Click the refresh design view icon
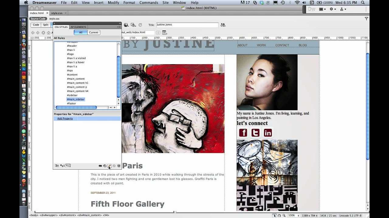The height and width of the screenshot is (218, 389). tap(140, 25)
